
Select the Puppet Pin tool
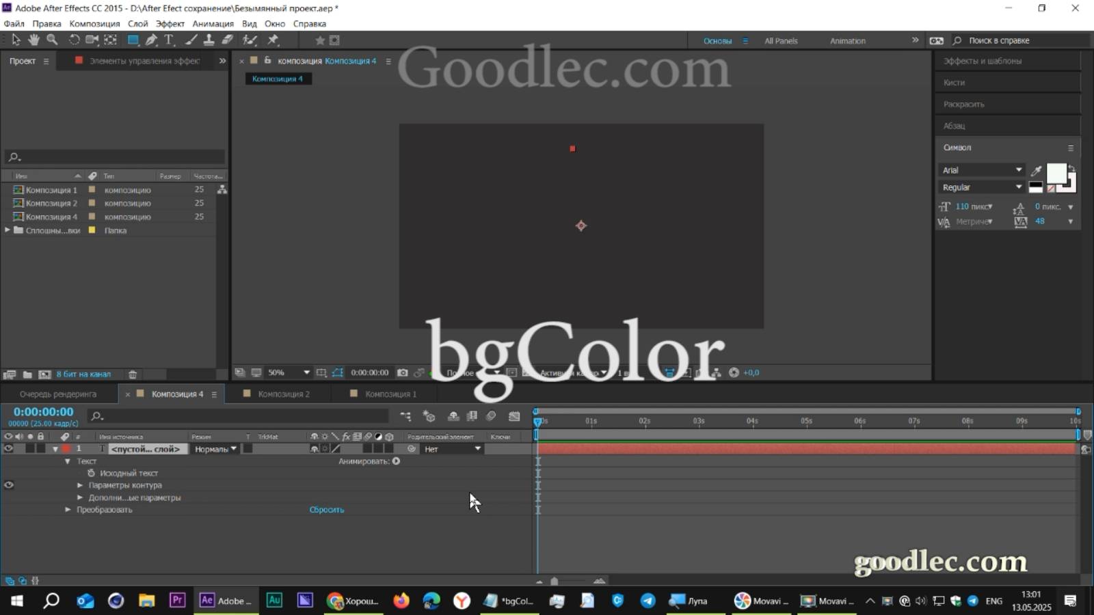coord(272,40)
